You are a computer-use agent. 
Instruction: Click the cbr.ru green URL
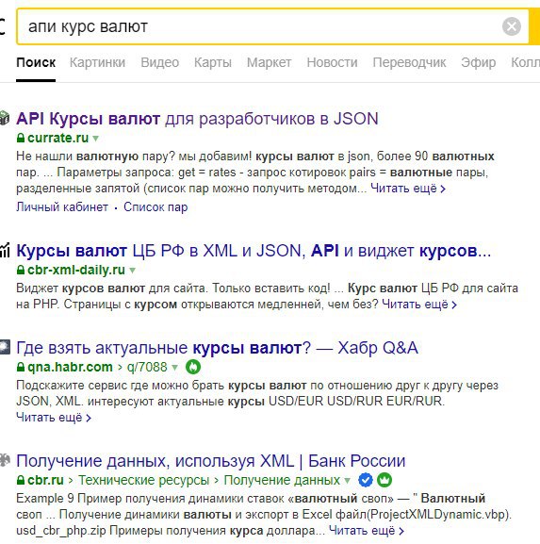[45, 481]
